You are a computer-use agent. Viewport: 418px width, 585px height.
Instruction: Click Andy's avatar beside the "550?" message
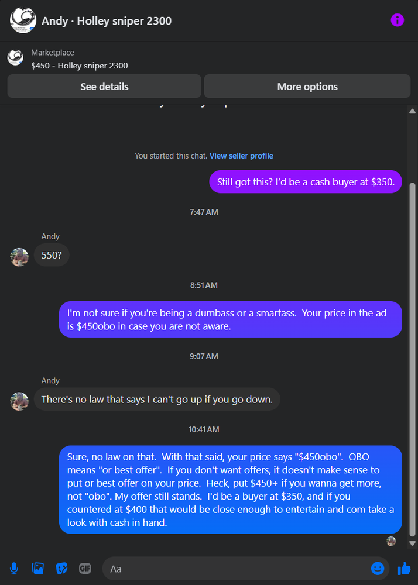(x=19, y=257)
